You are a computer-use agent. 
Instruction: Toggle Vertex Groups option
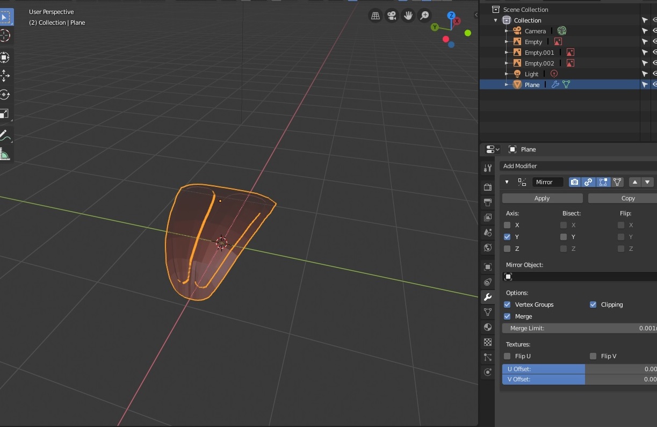(507, 305)
